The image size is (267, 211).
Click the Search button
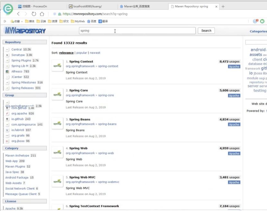point(206,31)
